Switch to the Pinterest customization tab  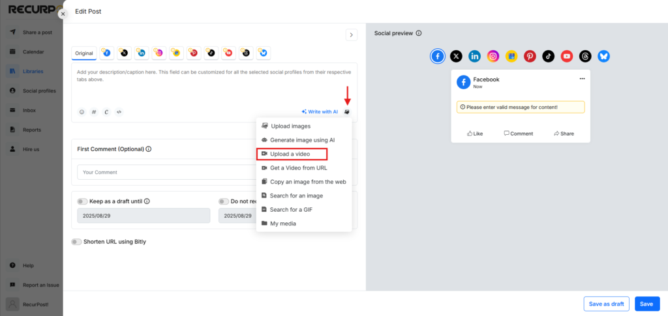(194, 53)
